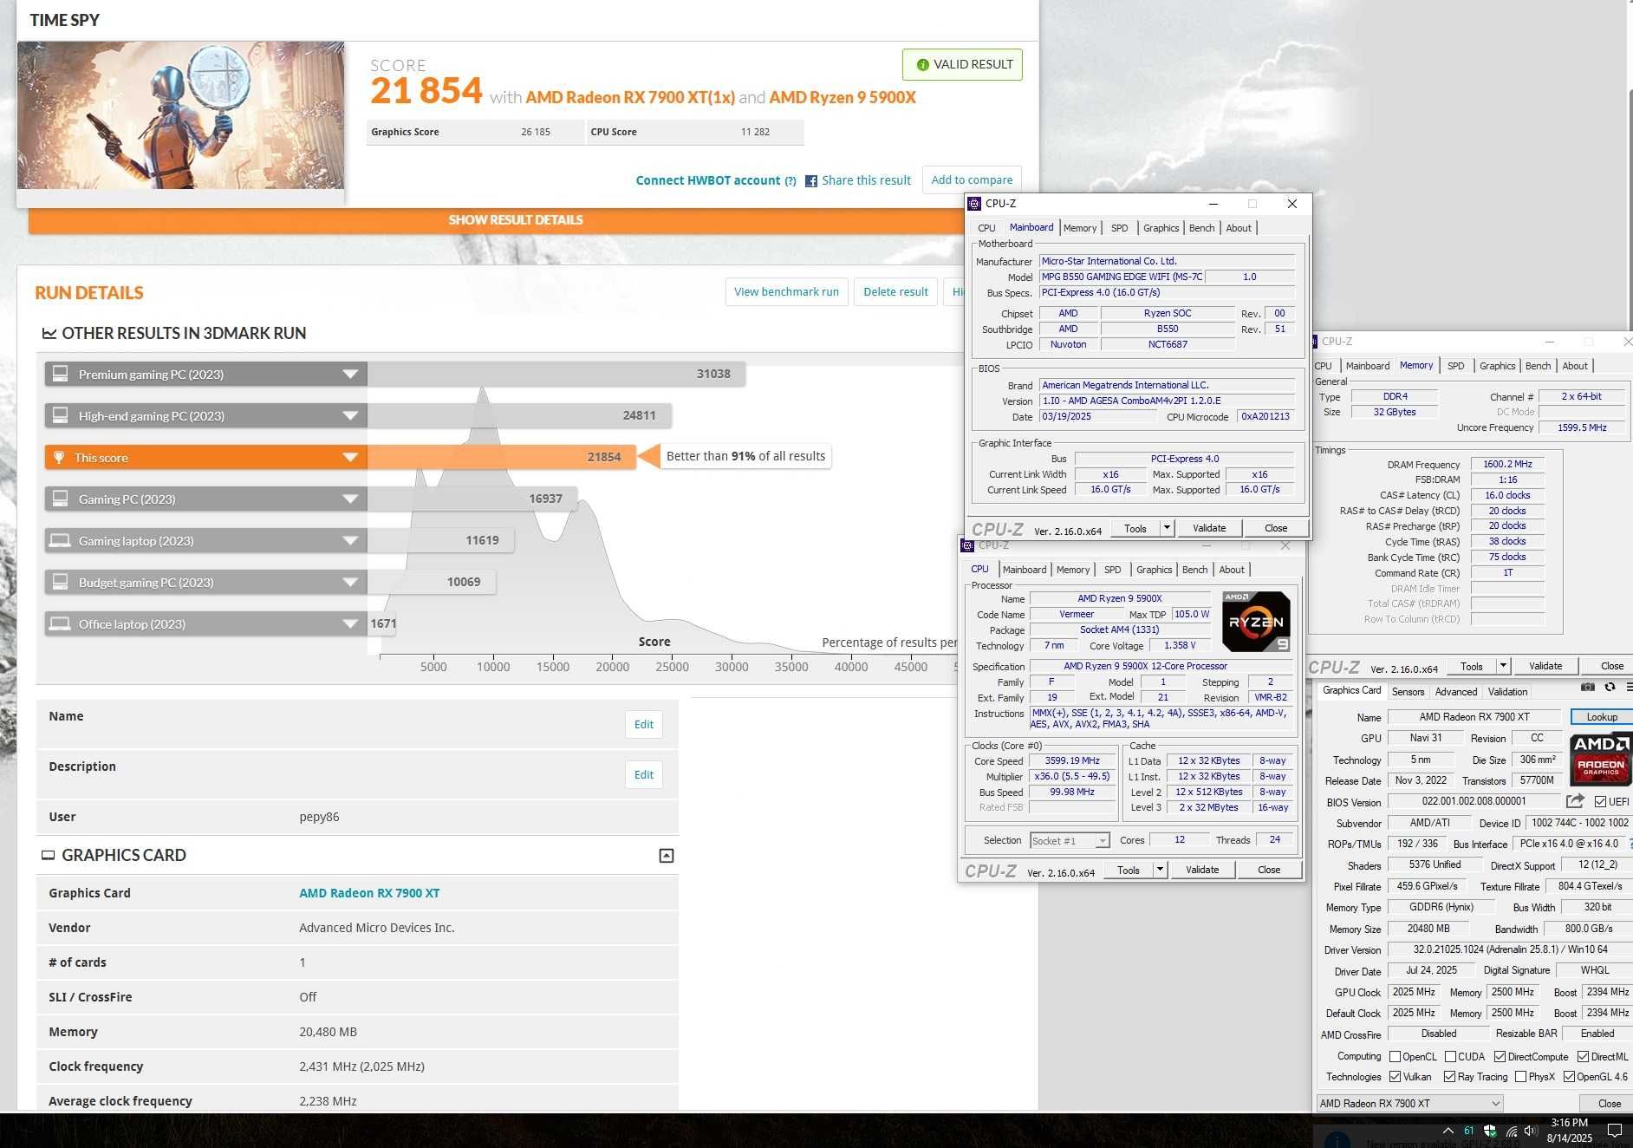The image size is (1633, 1148).
Task: Click the GPU-Z refresh icon
Action: tap(1610, 687)
